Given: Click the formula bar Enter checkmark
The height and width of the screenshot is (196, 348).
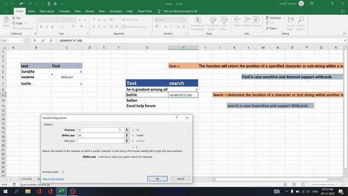Looking at the screenshot, I should pos(43,40).
